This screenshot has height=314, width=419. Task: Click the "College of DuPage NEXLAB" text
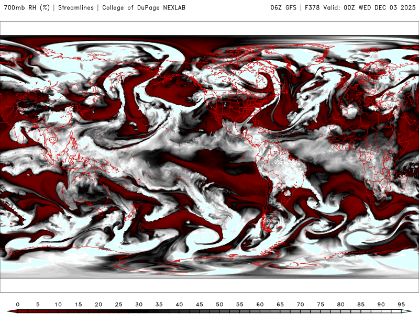click(x=144, y=7)
